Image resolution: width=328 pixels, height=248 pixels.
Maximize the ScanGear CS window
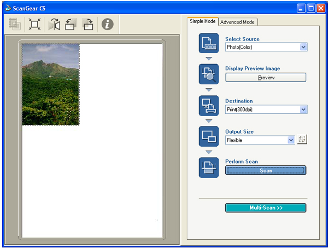pos(311,8)
